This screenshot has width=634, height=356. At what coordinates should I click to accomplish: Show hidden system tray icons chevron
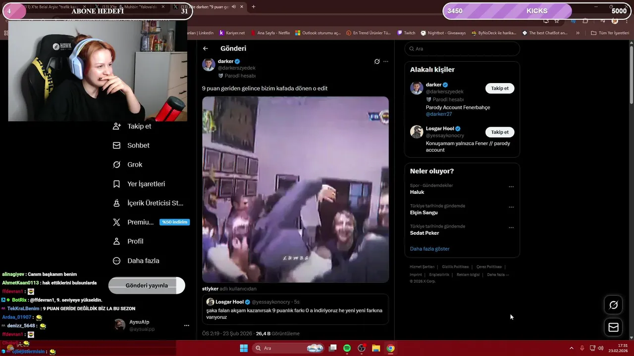click(572, 348)
